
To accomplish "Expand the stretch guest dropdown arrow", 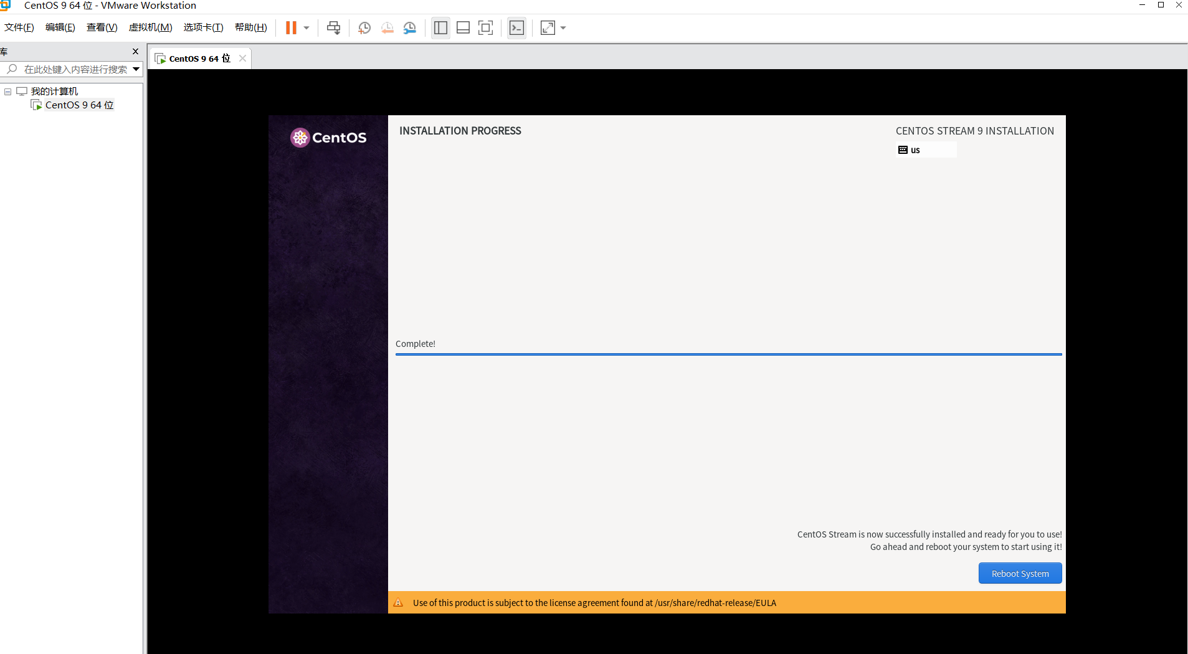I will click(x=563, y=28).
